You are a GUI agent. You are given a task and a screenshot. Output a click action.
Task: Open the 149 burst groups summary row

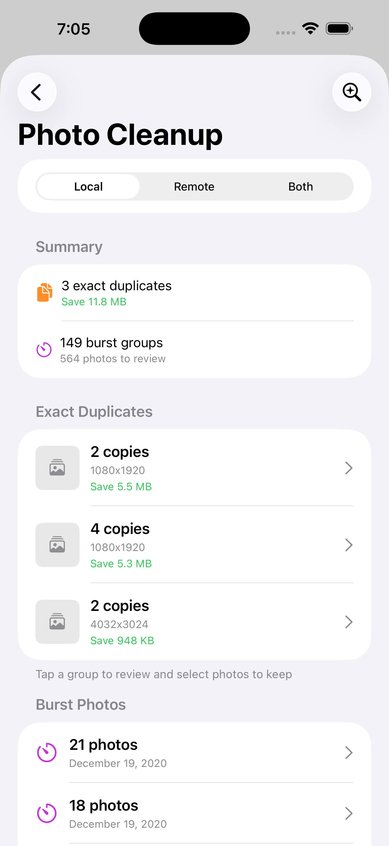point(194,350)
